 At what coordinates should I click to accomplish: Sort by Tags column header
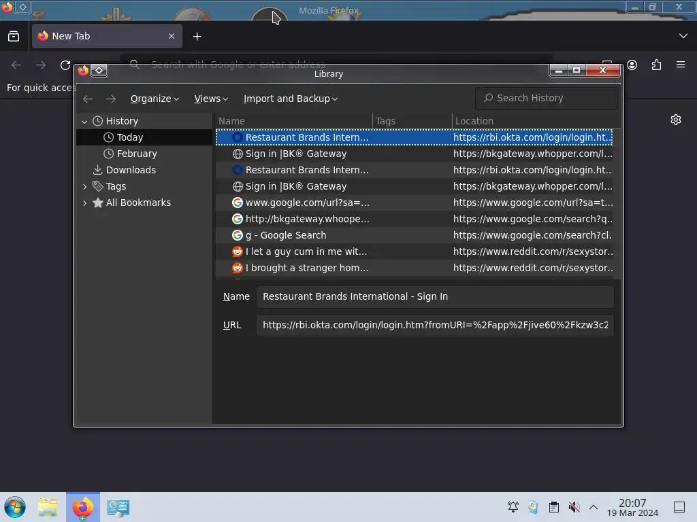click(x=412, y=121)
